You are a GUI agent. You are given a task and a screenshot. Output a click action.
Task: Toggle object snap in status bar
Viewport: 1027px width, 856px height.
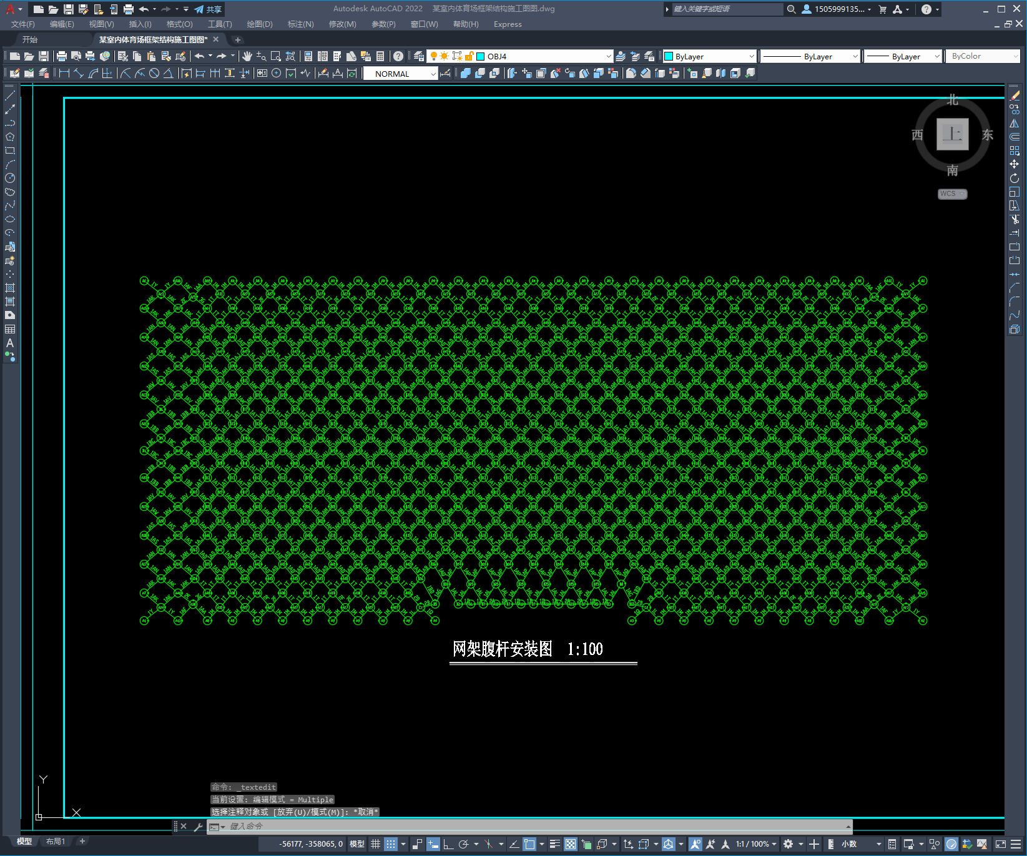click(x=529, y=844)
